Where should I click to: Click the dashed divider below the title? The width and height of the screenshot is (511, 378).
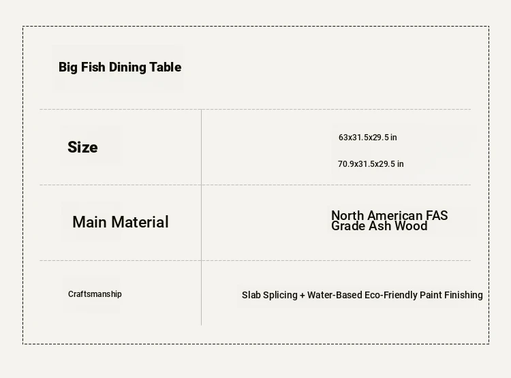tap(255, 109)
